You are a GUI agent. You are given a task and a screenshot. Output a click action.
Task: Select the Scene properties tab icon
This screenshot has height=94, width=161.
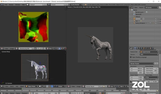140,48
